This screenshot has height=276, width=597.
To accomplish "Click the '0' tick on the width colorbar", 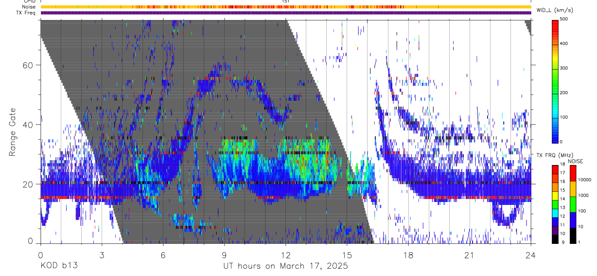I will tap(562, 142).
